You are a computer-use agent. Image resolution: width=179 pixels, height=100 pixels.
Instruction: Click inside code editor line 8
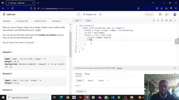[126, 42]
